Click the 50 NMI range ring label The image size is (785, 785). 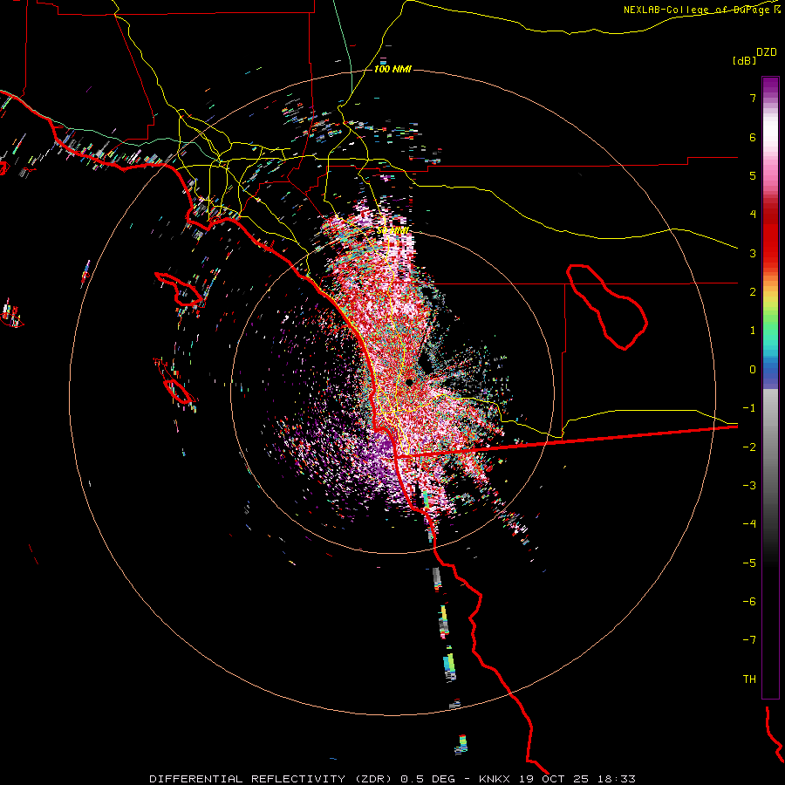pyautogui.click(x=393, y=231)
